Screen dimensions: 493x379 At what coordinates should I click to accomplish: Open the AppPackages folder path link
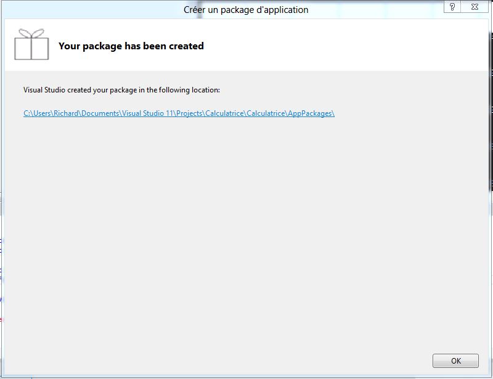click(x=179, y=113)
